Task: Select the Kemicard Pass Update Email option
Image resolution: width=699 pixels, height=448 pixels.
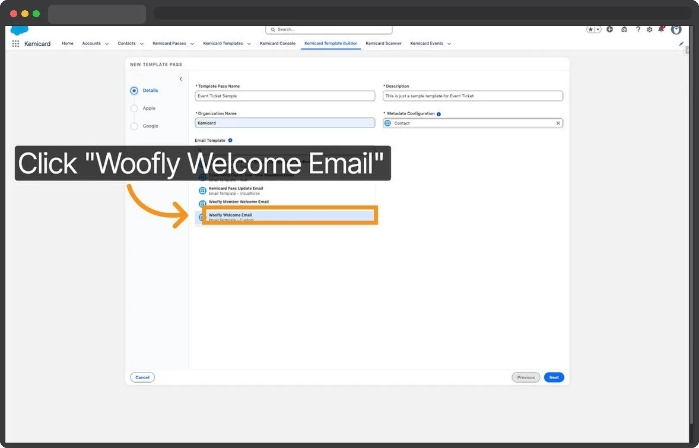Action: [x=285, y=191]
